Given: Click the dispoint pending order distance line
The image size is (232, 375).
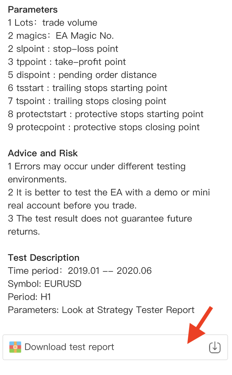Looking at the screenshot, I should (x=82, y=75).
